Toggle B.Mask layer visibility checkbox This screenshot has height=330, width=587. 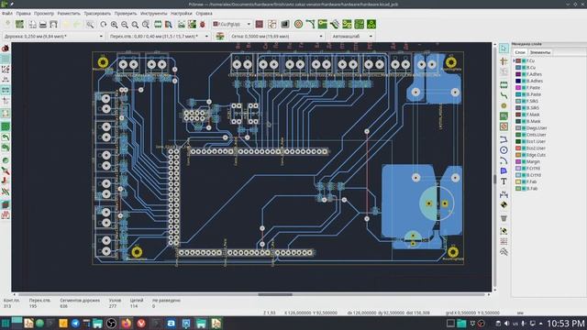tap(525, 121)
